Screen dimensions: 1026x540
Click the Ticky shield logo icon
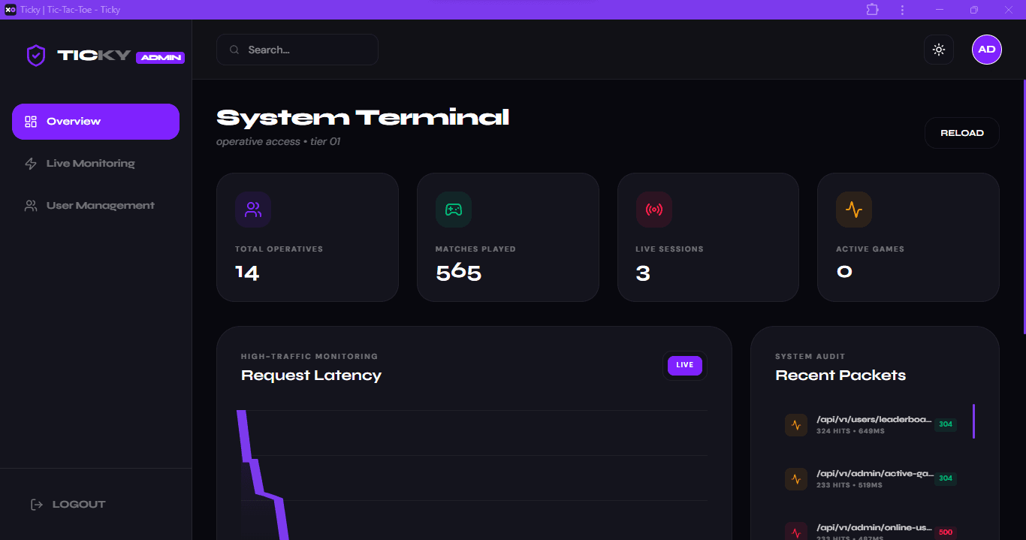36,56
